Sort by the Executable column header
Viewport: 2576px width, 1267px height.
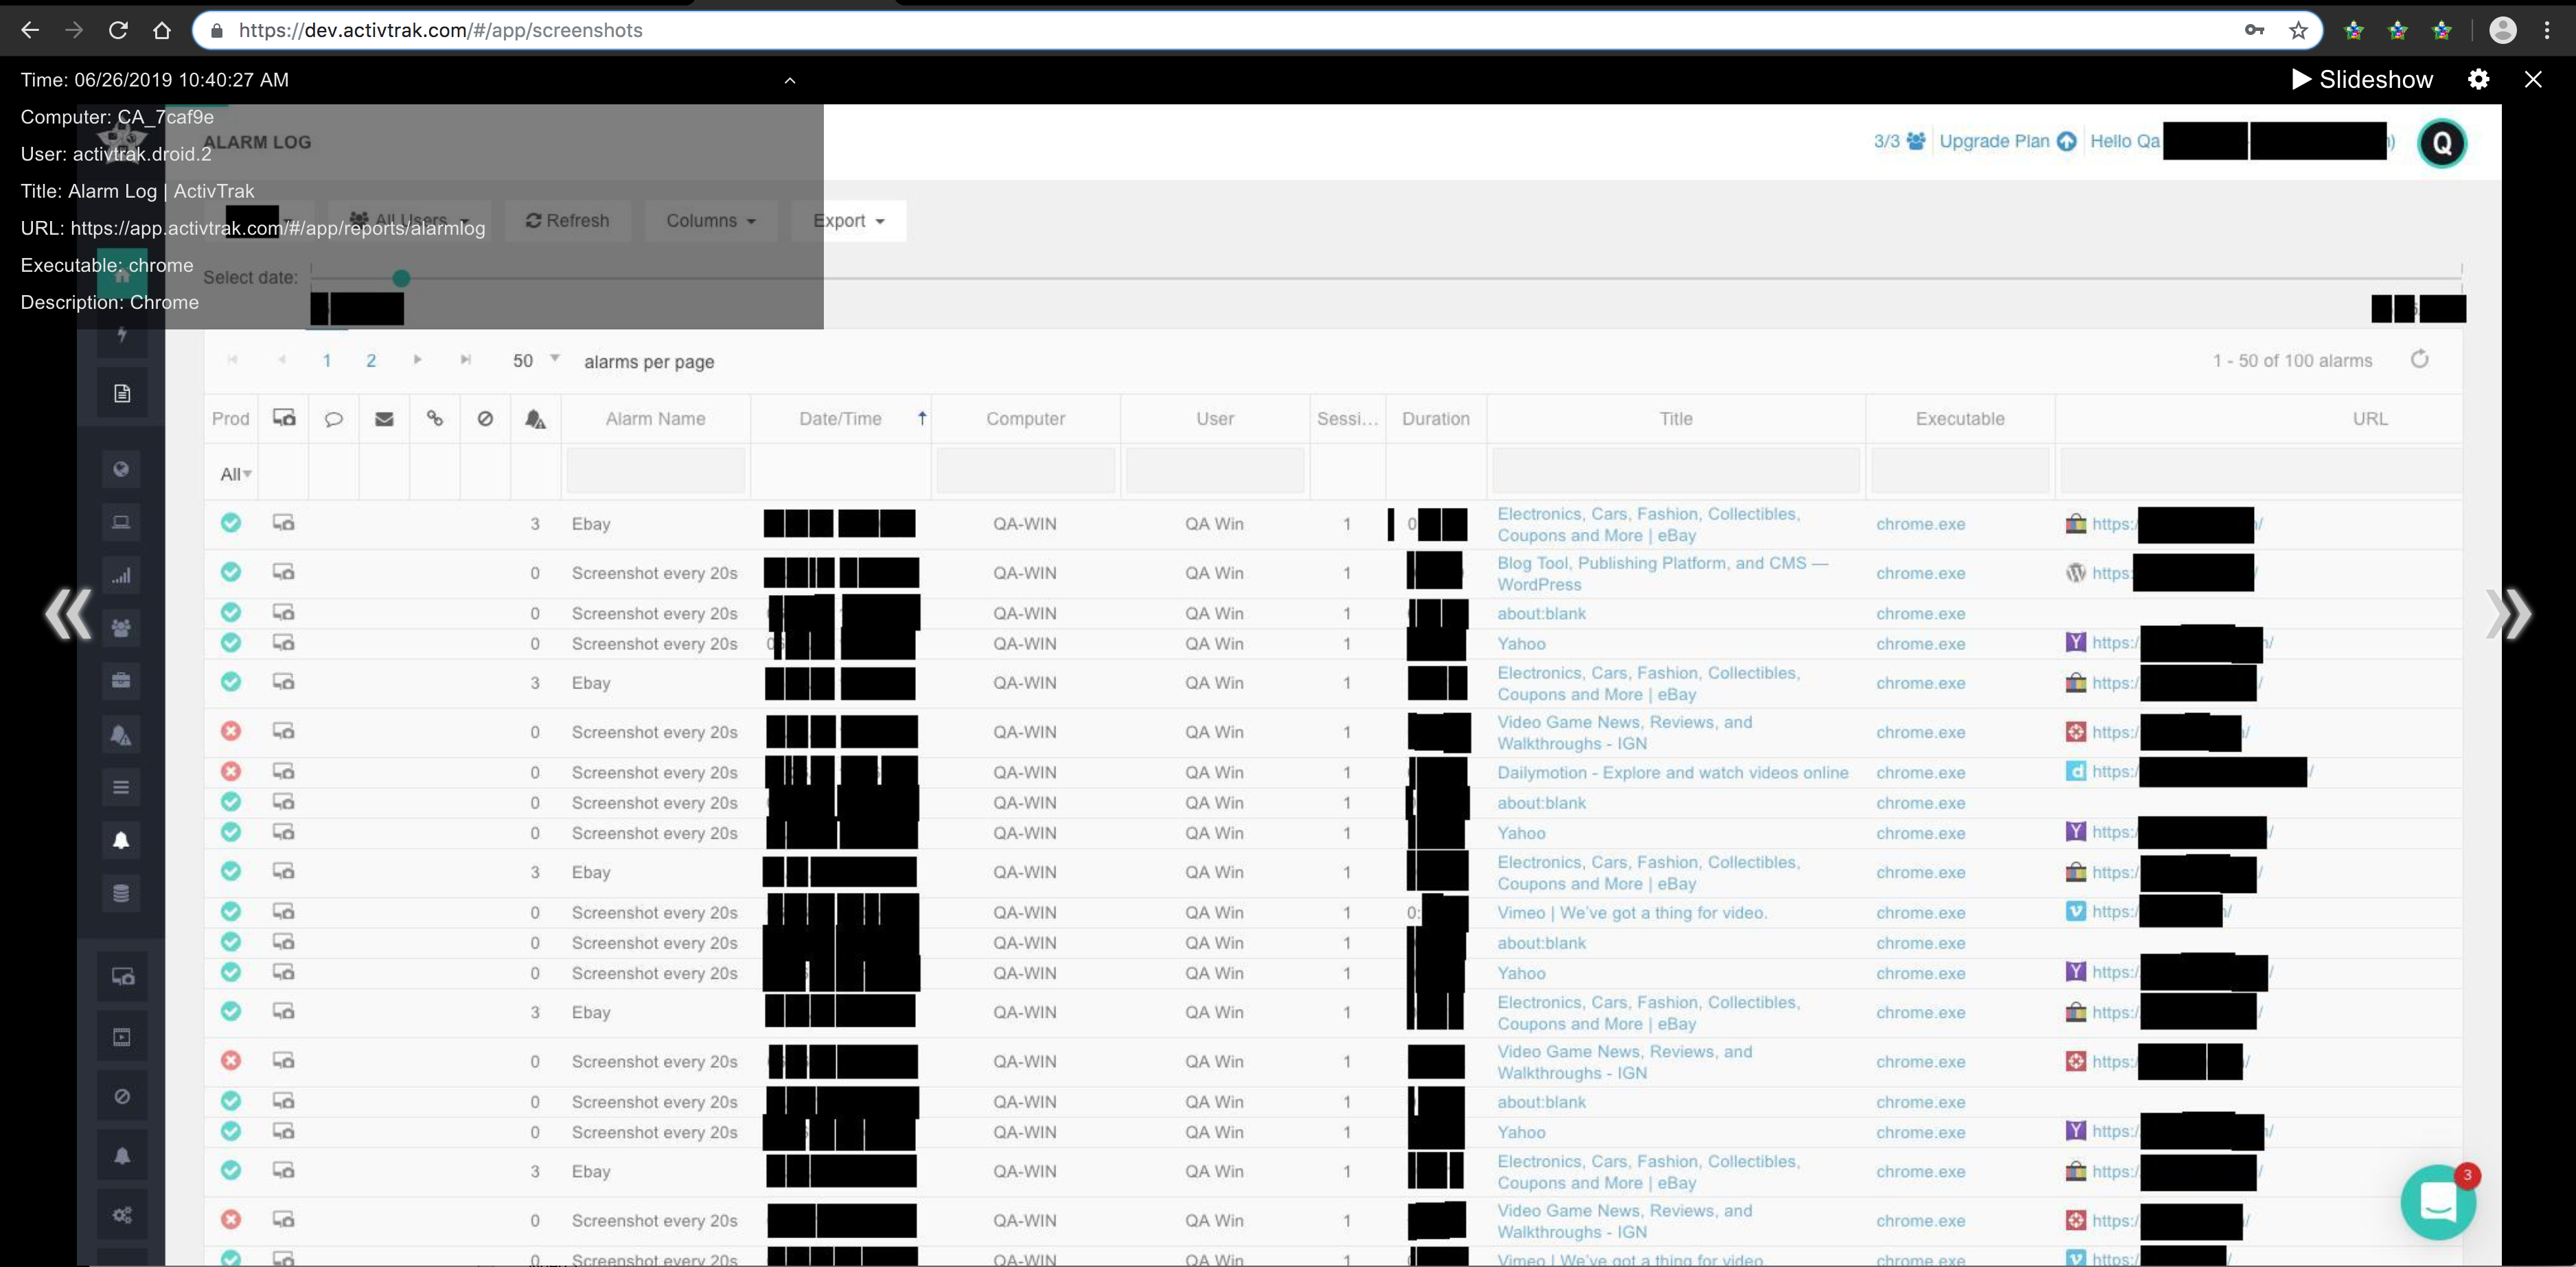(x=1960, y=419)
